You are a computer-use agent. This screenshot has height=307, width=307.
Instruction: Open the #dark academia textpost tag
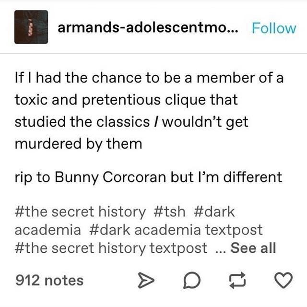[x=176, y=230]
